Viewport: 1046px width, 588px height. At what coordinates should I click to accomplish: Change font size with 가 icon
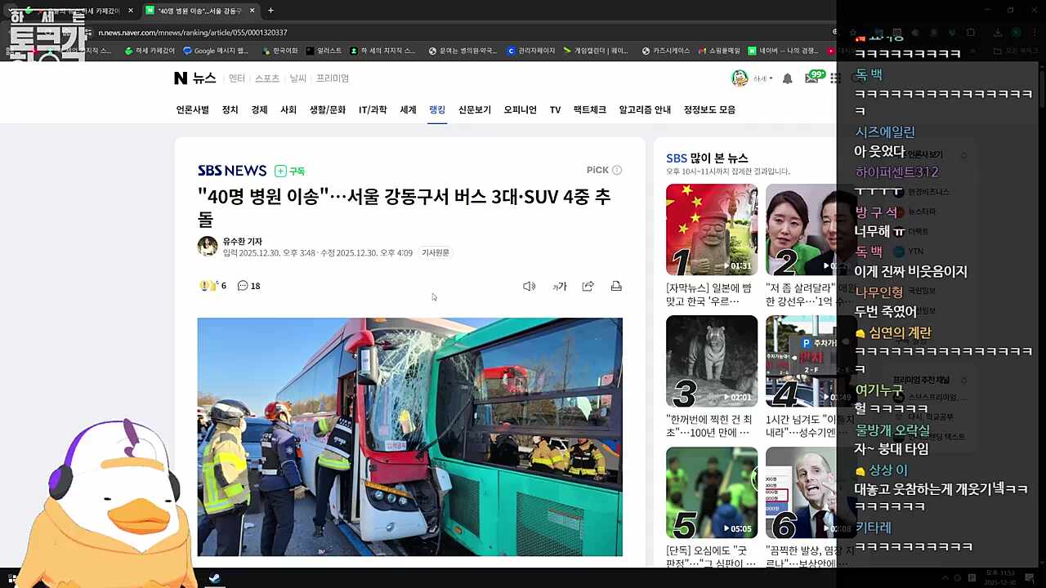(x=560, y=286)
